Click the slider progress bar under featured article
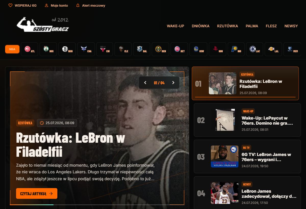The height and width of the screenshot is (209, 306). [x=97, y=205]
